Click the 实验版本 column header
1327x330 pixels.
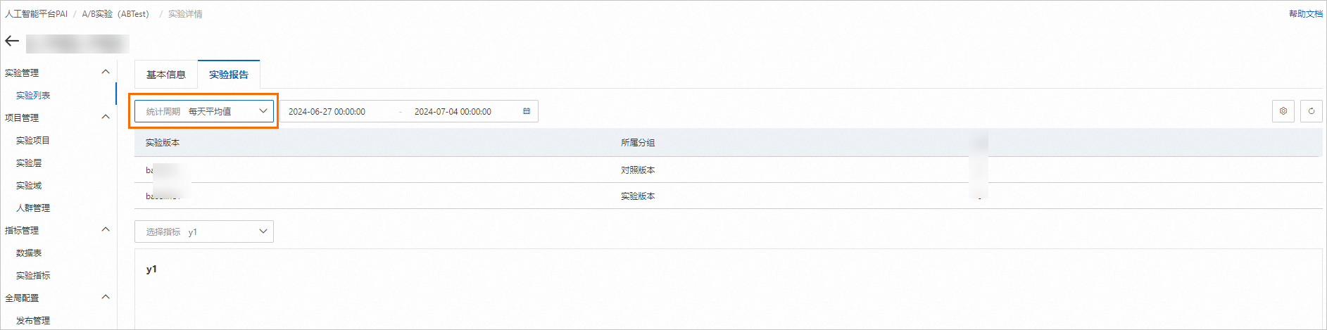pos(163,142)
